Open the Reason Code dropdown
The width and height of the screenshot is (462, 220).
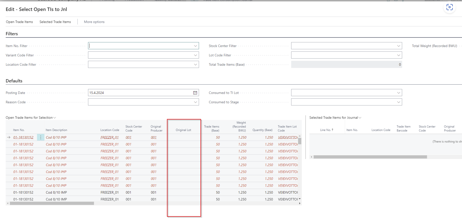195,102
